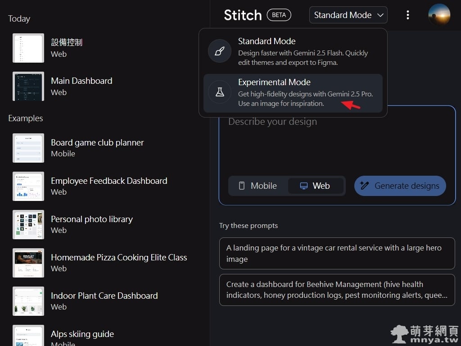Click the flask icon for Experimental Mode
This screenshot has width=461, height=346.
[x=219, y=92]
